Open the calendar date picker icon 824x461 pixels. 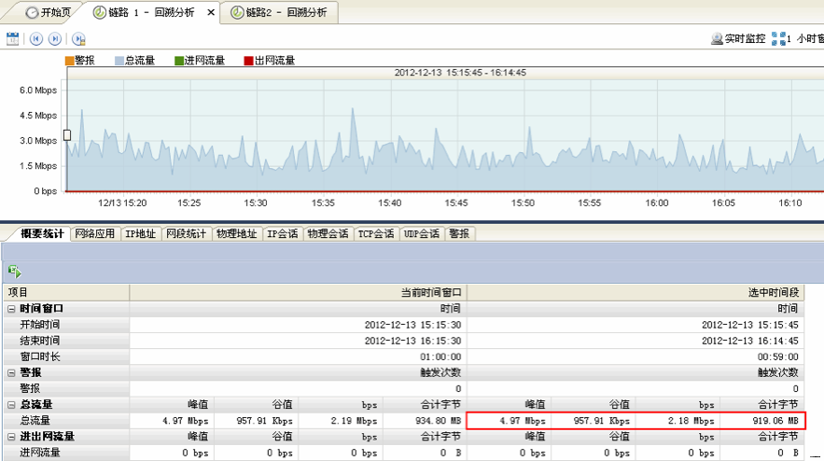click(x=12, y=39)
